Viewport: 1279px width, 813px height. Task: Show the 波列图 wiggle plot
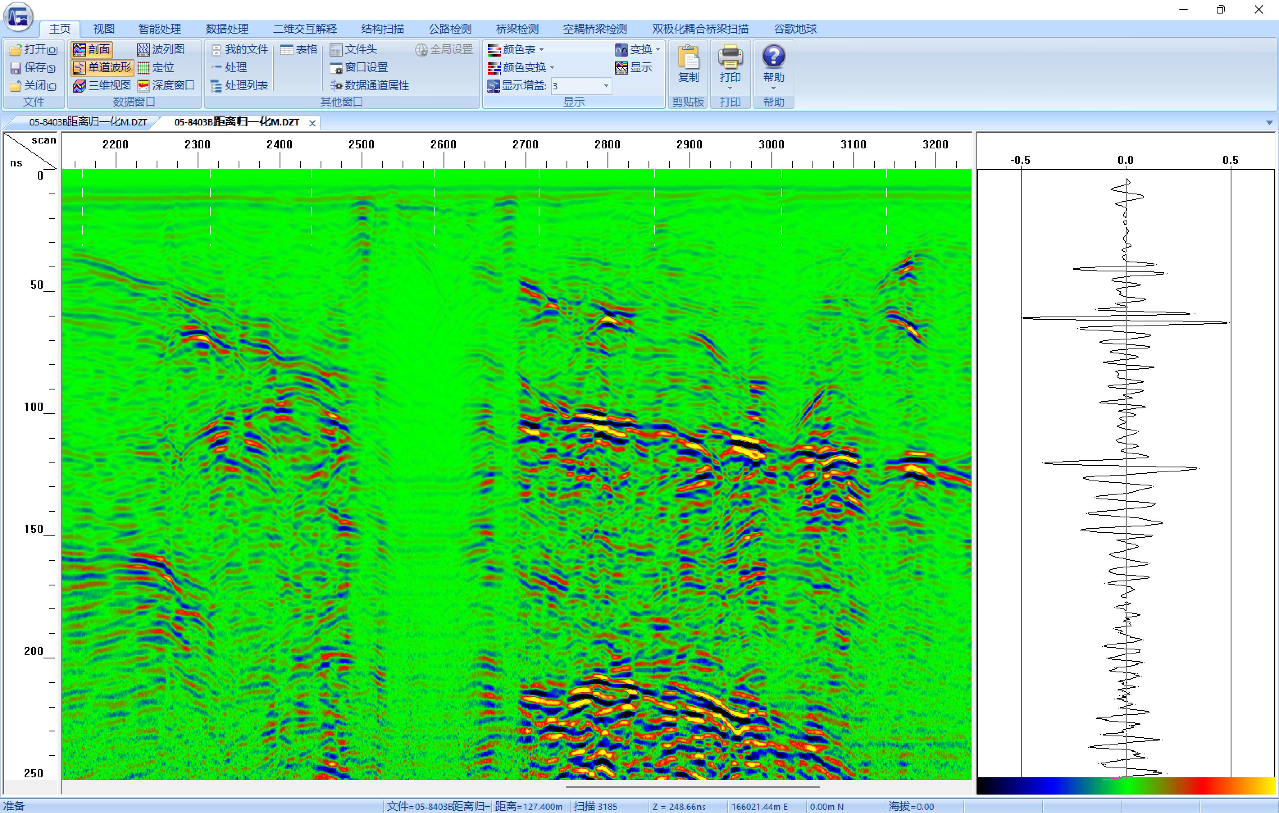[x=160, y=50]
